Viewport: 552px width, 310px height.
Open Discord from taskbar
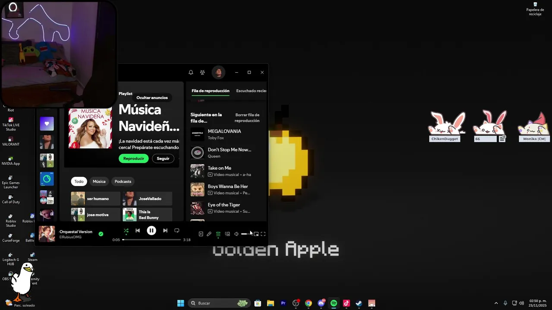click(x=321, y=303)
